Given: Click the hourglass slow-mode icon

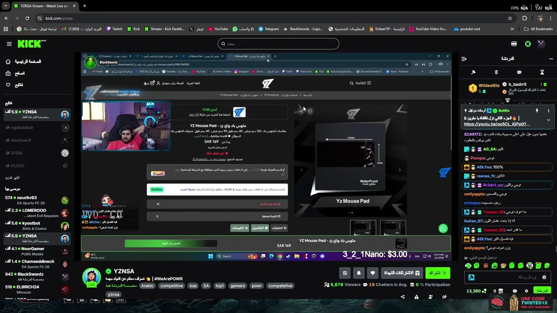Looking at the screenshot, I should (542, 72).
